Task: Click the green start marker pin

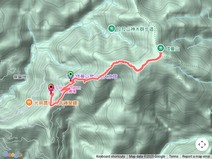Action: pyautogui.click(x=71, y=76)
